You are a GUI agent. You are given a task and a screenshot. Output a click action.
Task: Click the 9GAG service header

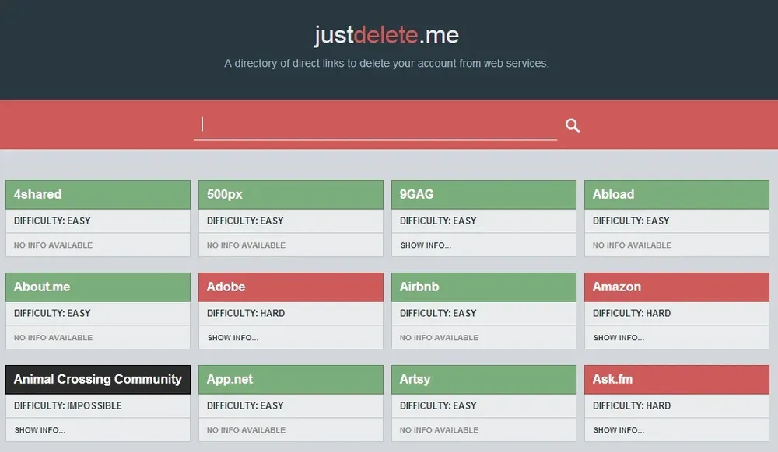pos(483,195)
